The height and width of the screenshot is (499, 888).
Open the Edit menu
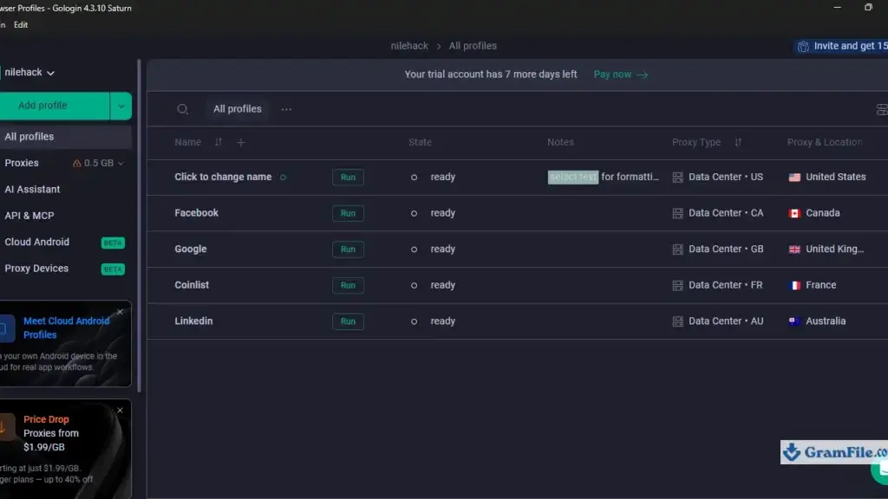(21, 25)
